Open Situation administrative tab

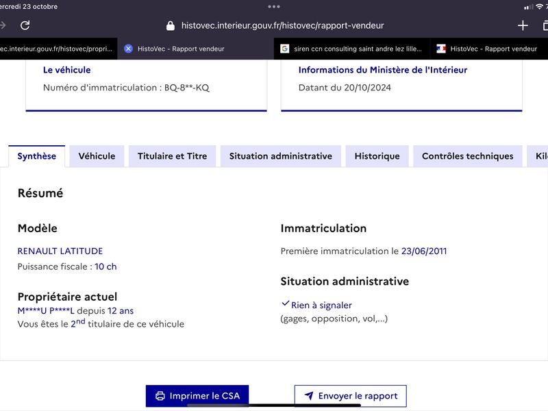click(281, 156)
